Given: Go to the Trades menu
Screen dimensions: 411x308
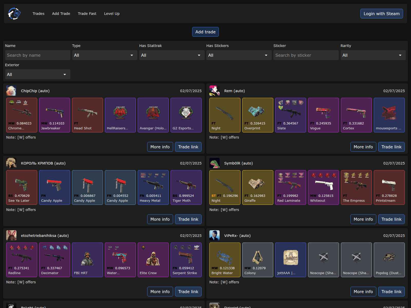Looking at the screenshot, I should click(x=39, y=14).
